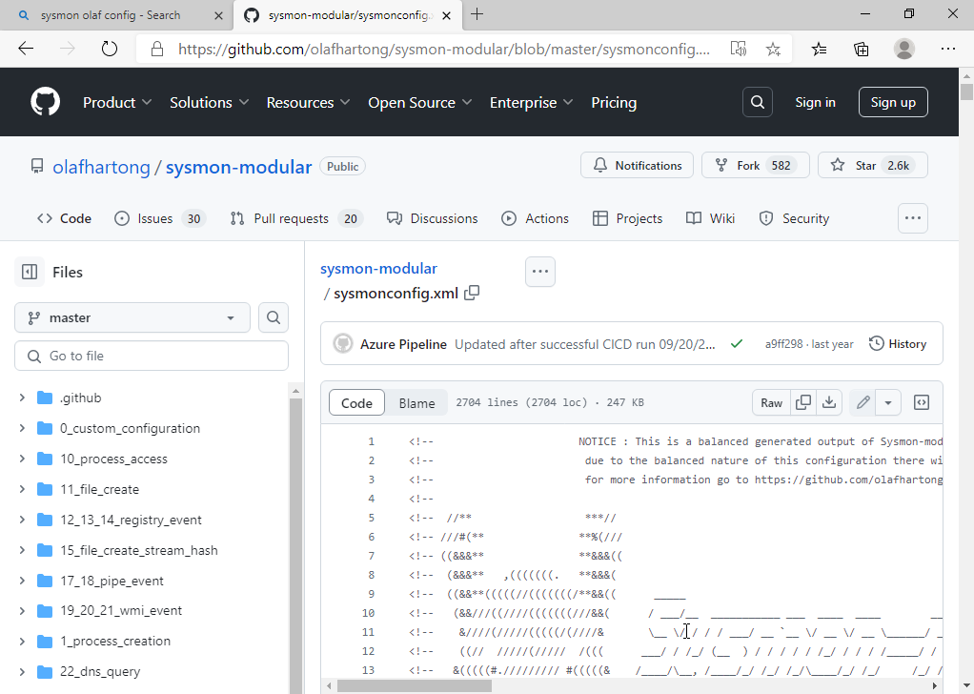View the successful commit check status

click(737, 343)
